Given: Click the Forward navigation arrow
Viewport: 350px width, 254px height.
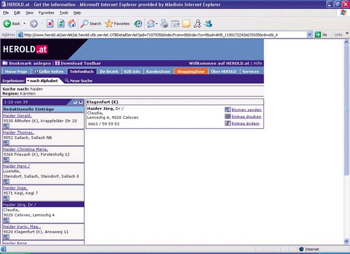Looking at the screenshot, I should pos(34,24).
